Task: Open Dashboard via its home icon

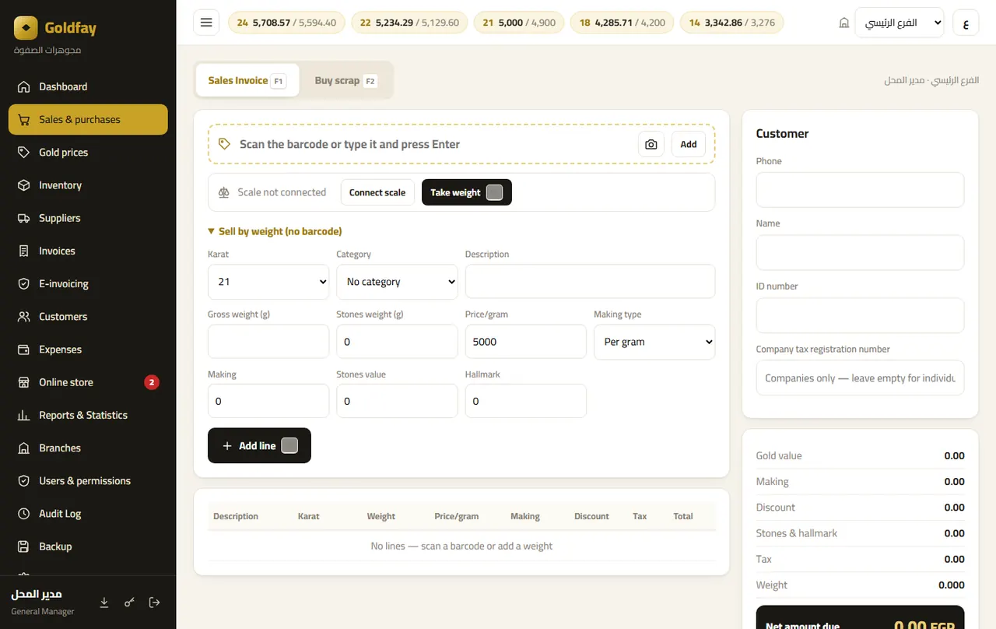Action: tap(24, 86)
